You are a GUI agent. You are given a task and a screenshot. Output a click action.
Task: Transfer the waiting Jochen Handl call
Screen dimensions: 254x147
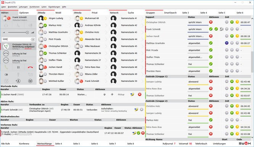pos(132,94)
